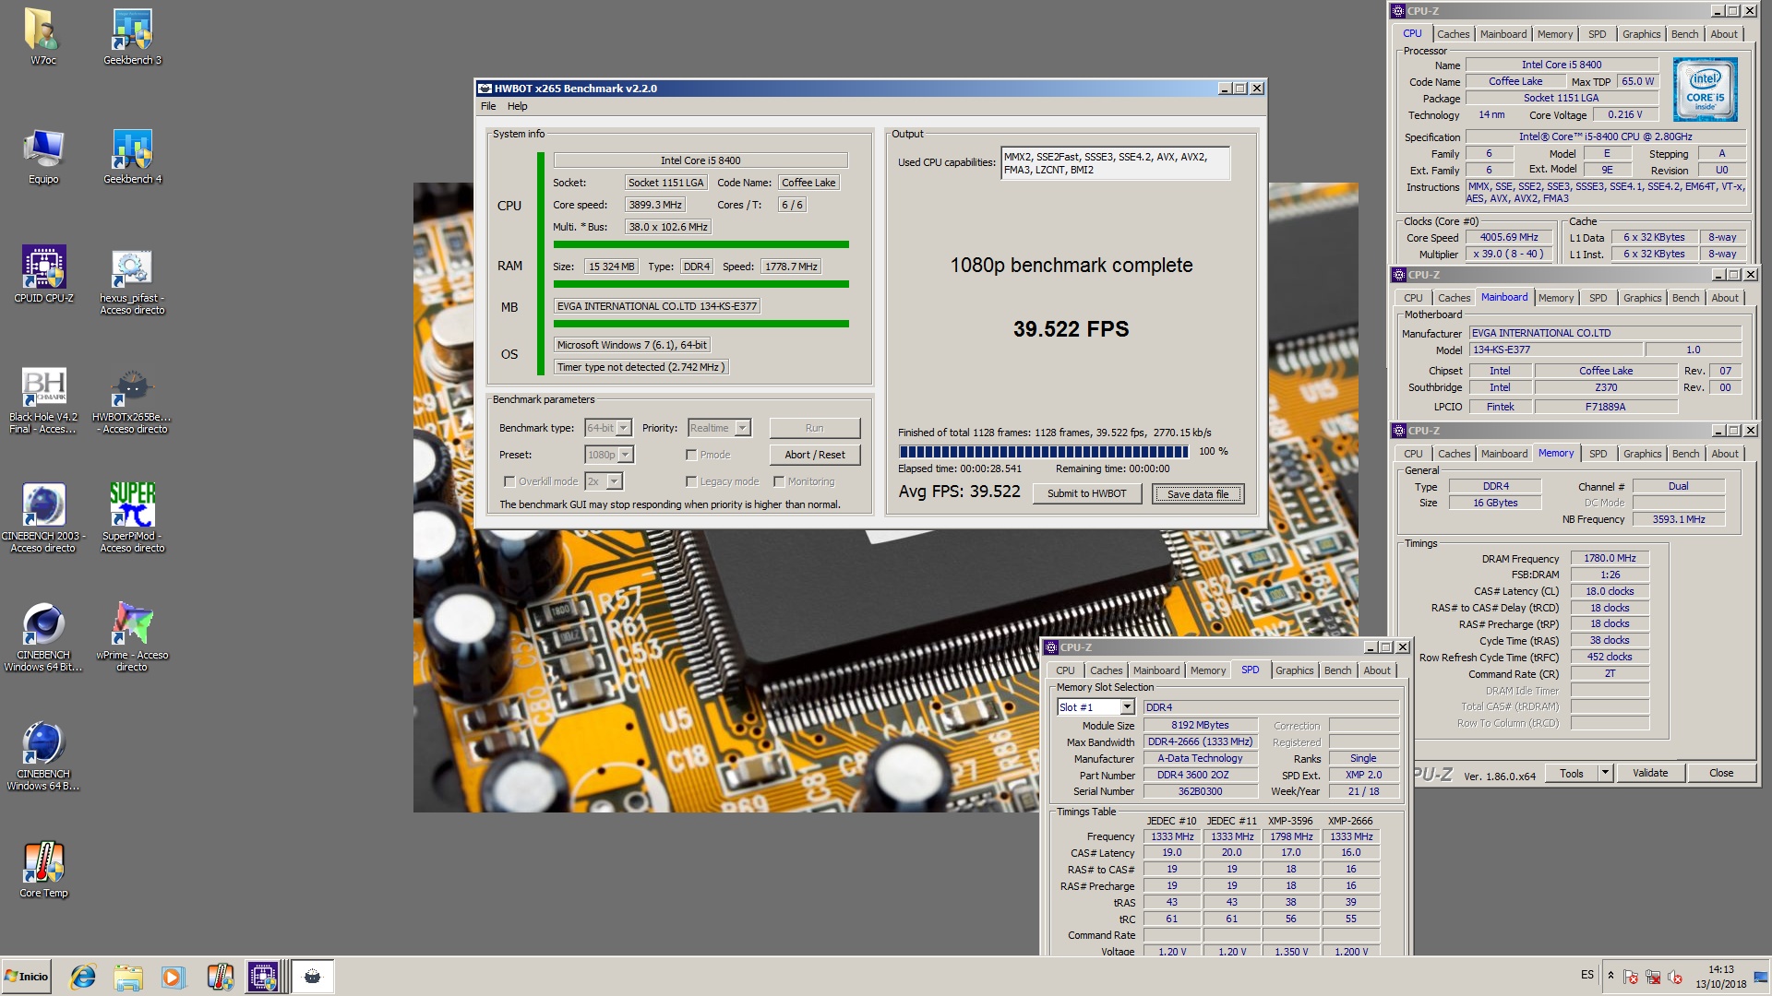Click the volume tray icon

tap(1675, 977)
